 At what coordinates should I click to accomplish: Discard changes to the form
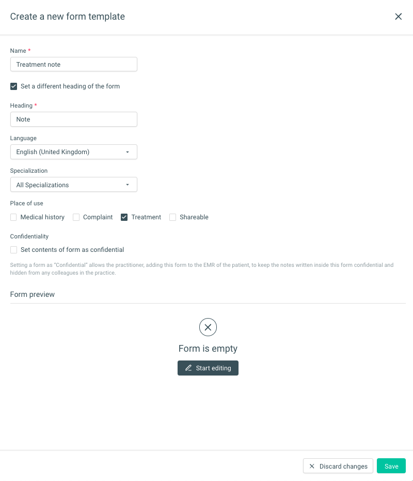338,467
